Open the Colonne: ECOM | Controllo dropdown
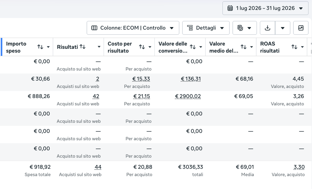The height and width of the screenshot is (189, 312). pos(133,28)
